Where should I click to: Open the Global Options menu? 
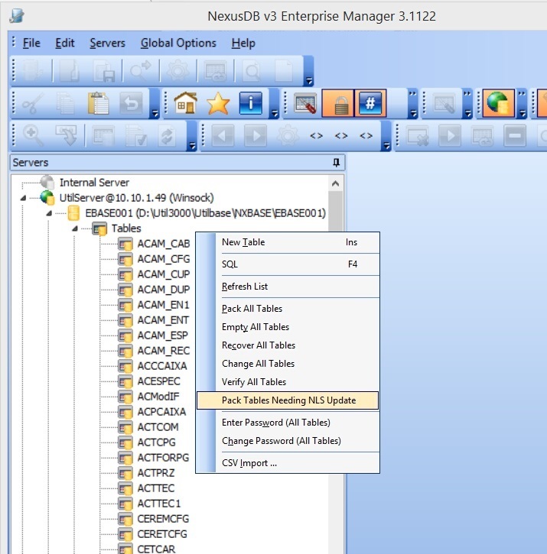[x=178, y=43]
